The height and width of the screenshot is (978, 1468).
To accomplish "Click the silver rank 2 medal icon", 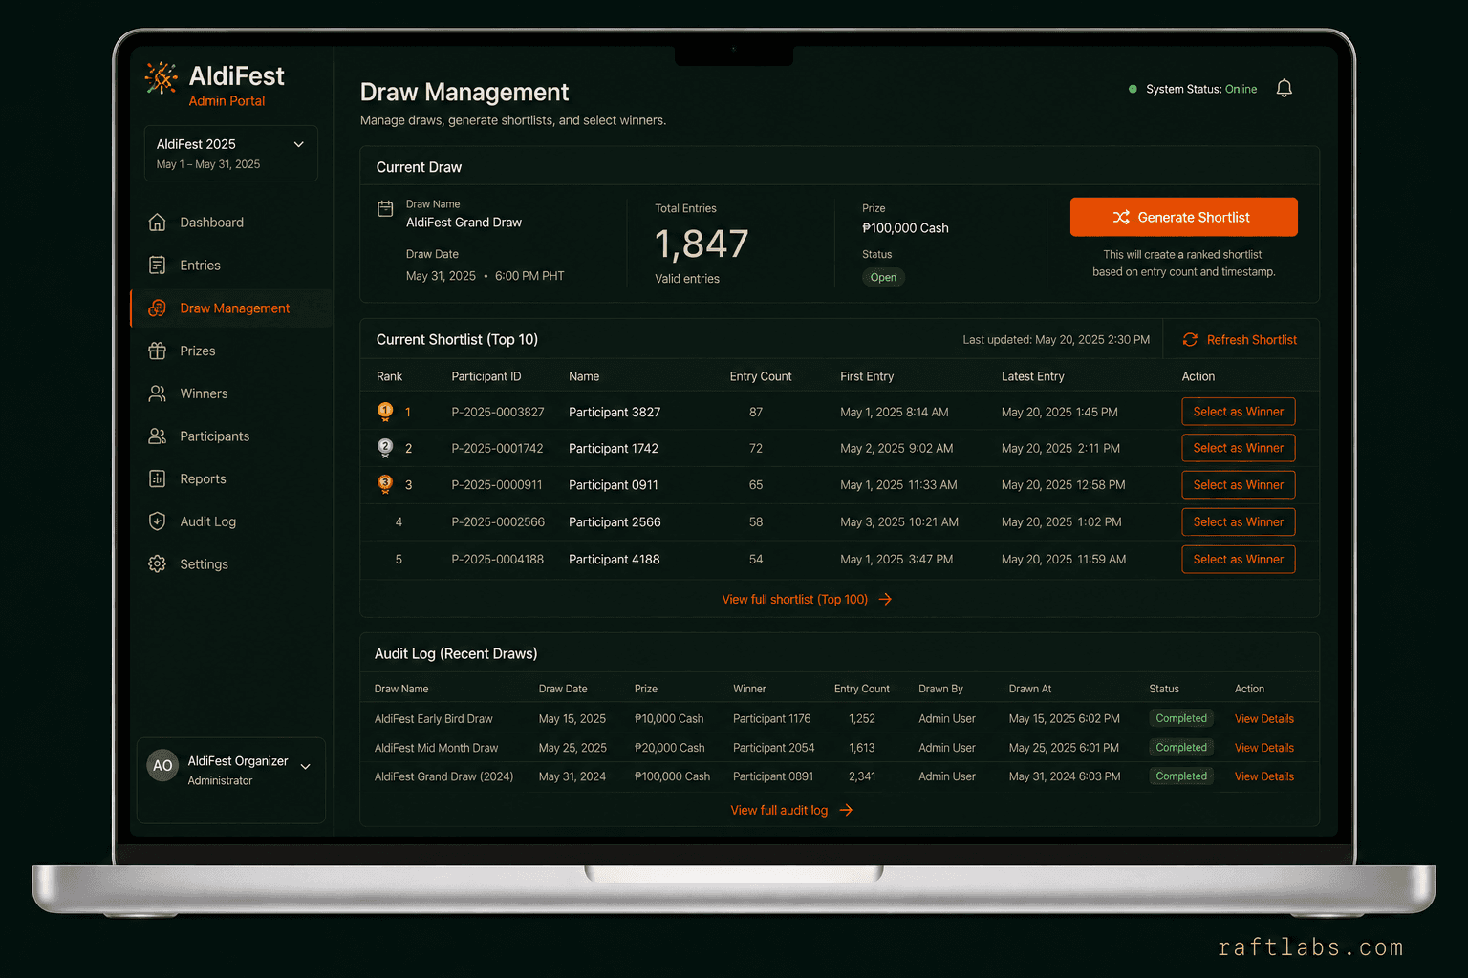I will click(385, 448).
